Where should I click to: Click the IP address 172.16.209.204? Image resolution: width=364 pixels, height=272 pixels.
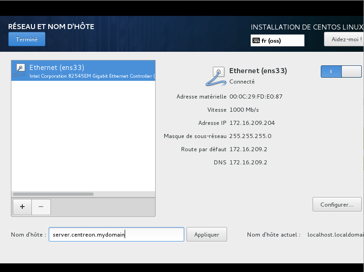pos(252,123)
